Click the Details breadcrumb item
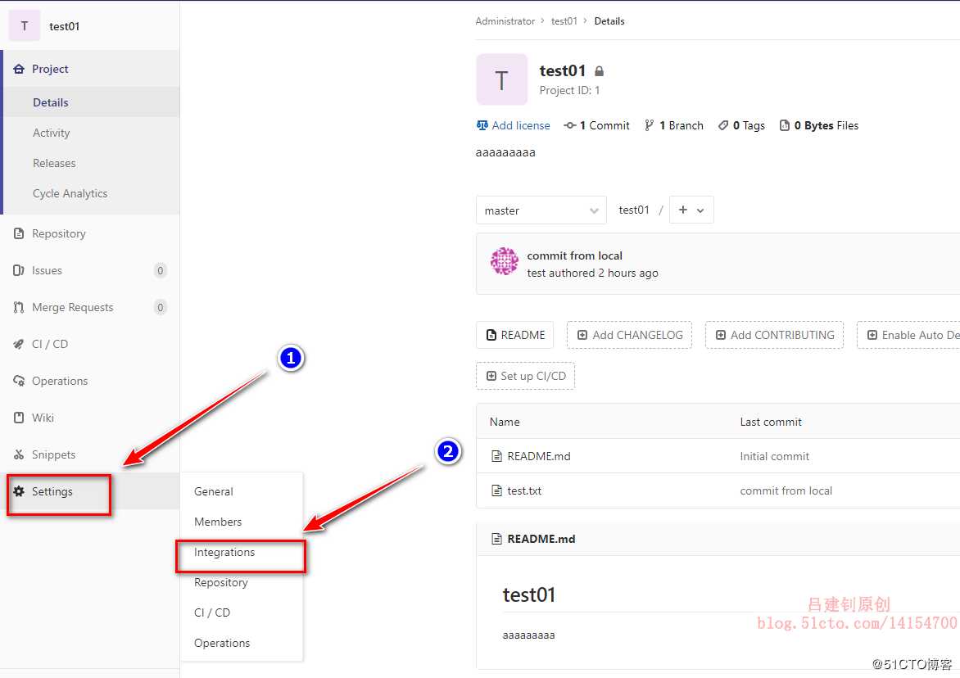The image size is (960, 678). [x=609, y=20]
